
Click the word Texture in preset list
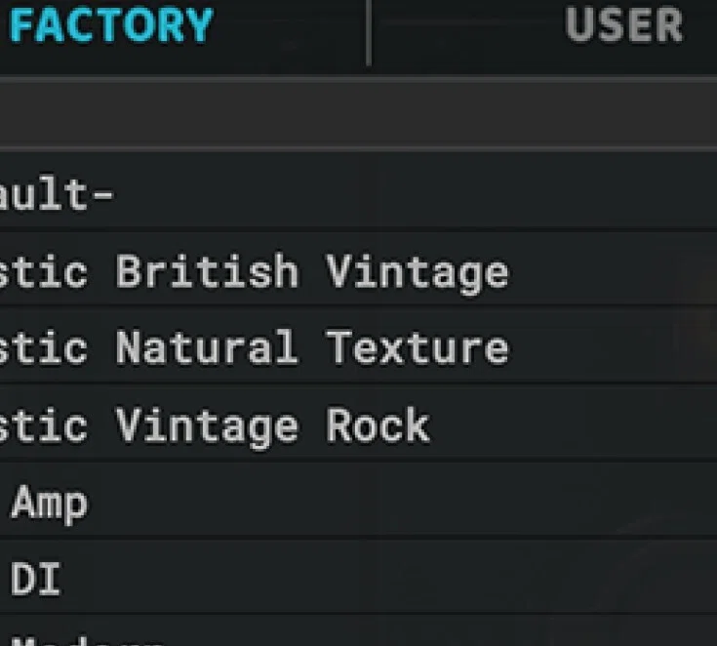tap(418, 347)
